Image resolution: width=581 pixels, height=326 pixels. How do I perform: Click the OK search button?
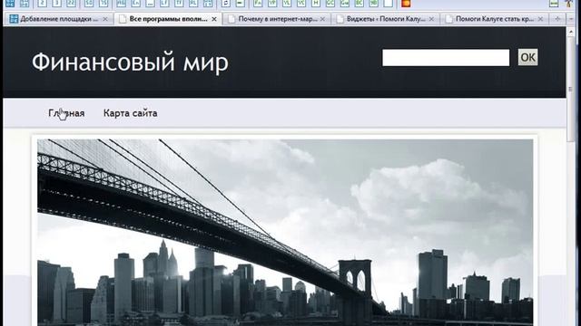pyautogui.click(x=527, y=57)
